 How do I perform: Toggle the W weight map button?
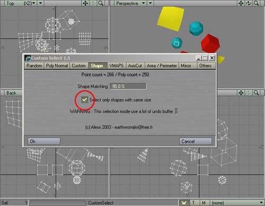point(184,203)
